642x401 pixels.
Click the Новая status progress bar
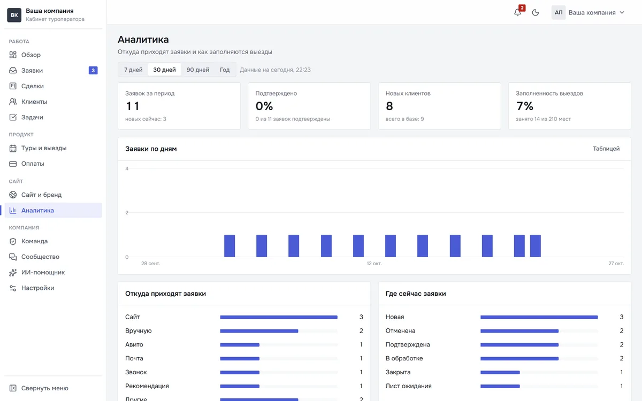pyautogui.click(x=539, y=317)
